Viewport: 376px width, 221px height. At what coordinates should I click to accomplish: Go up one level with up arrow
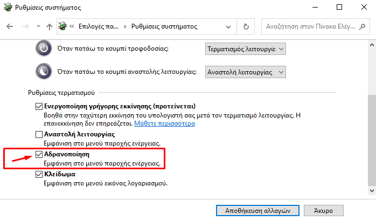[50, 26]
